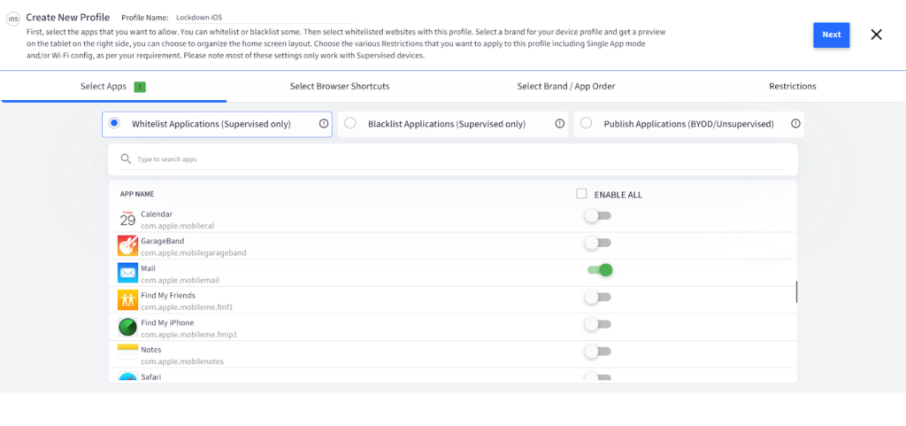This screenshot has height=426, width=906.
Task: Open info icon beside Blacklist Applications
Action: pos(559,124)
